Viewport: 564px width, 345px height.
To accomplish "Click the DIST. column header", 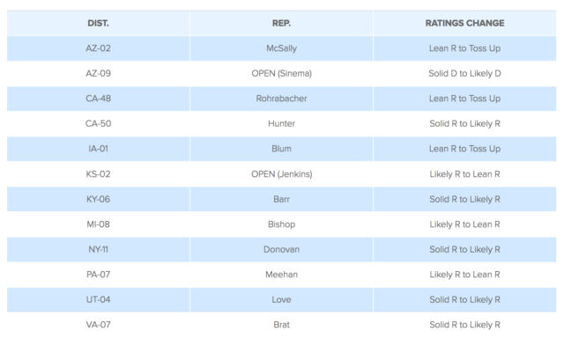I will (98, 24).
